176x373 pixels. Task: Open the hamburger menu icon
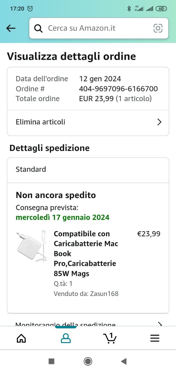point(155,338)
